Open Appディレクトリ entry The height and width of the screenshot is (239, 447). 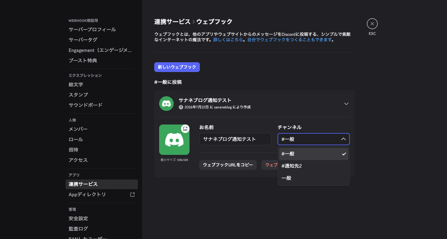tap(102, 195)
